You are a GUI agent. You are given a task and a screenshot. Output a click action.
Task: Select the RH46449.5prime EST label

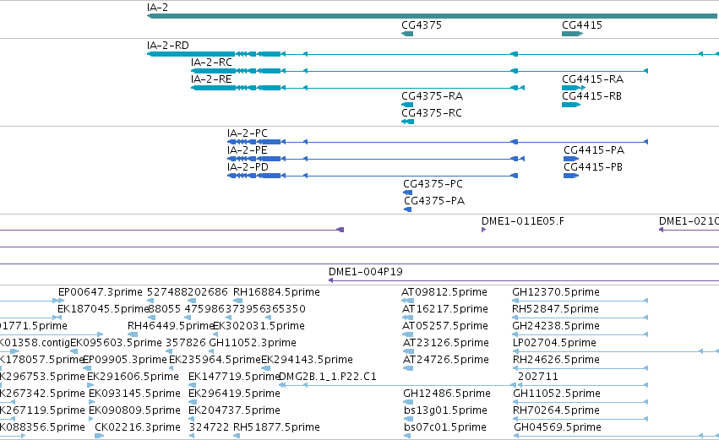[171, 326]
